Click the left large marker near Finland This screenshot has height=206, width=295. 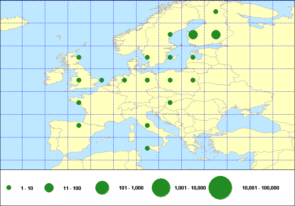(193, 34)
